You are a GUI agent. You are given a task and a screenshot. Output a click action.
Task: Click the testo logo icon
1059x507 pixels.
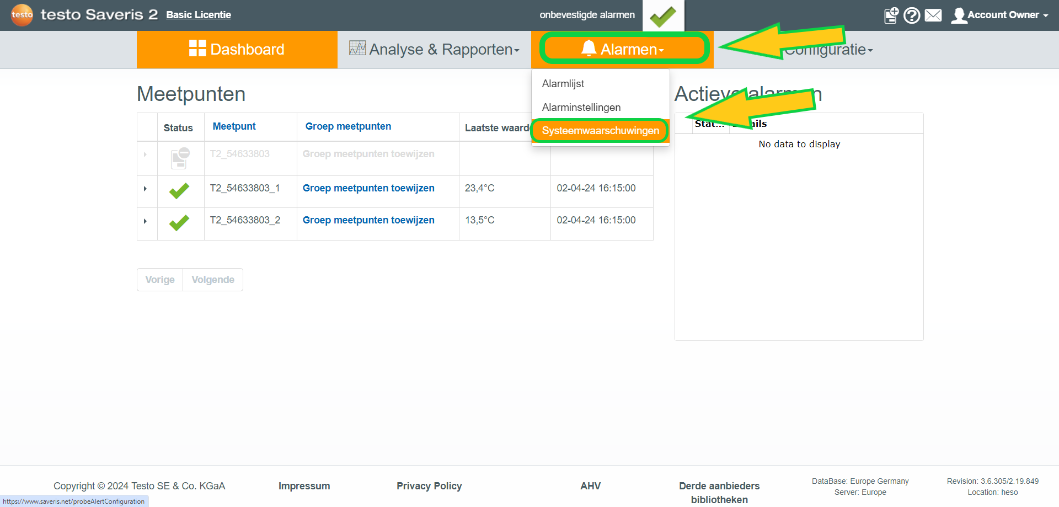(22, 15)
